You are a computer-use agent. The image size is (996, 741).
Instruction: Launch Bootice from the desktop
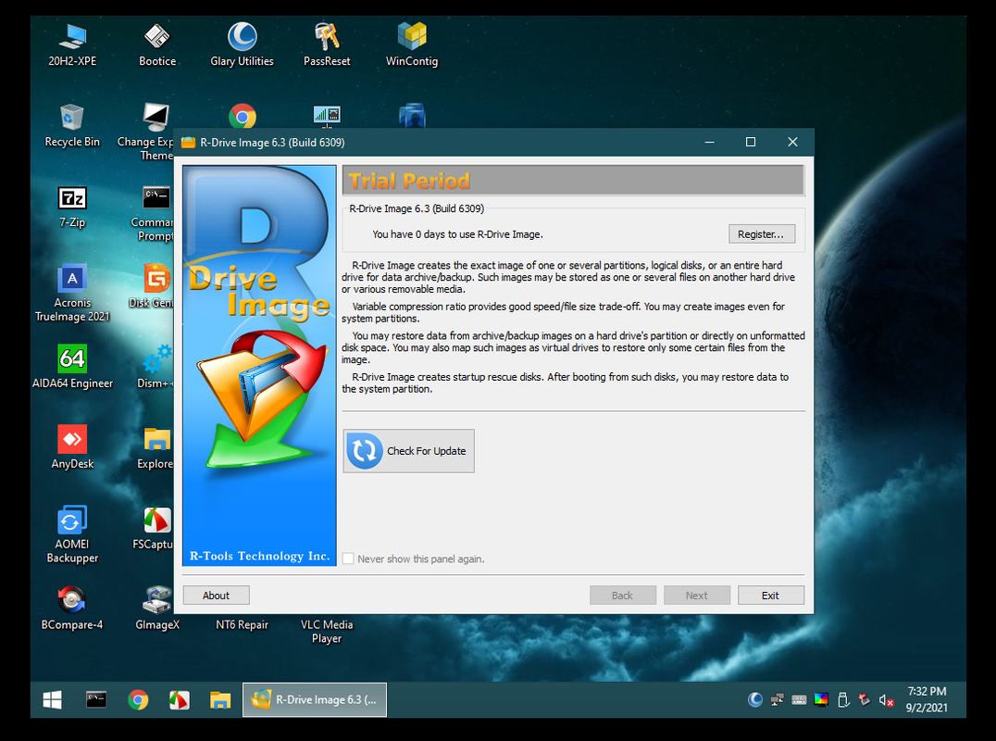click(x=156, y=44)
